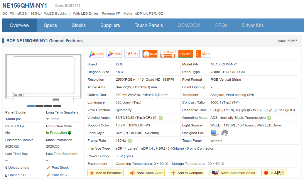Click the game controller icon in Designed For
Viewport: 304px width, 181px height.
(224, 133)
